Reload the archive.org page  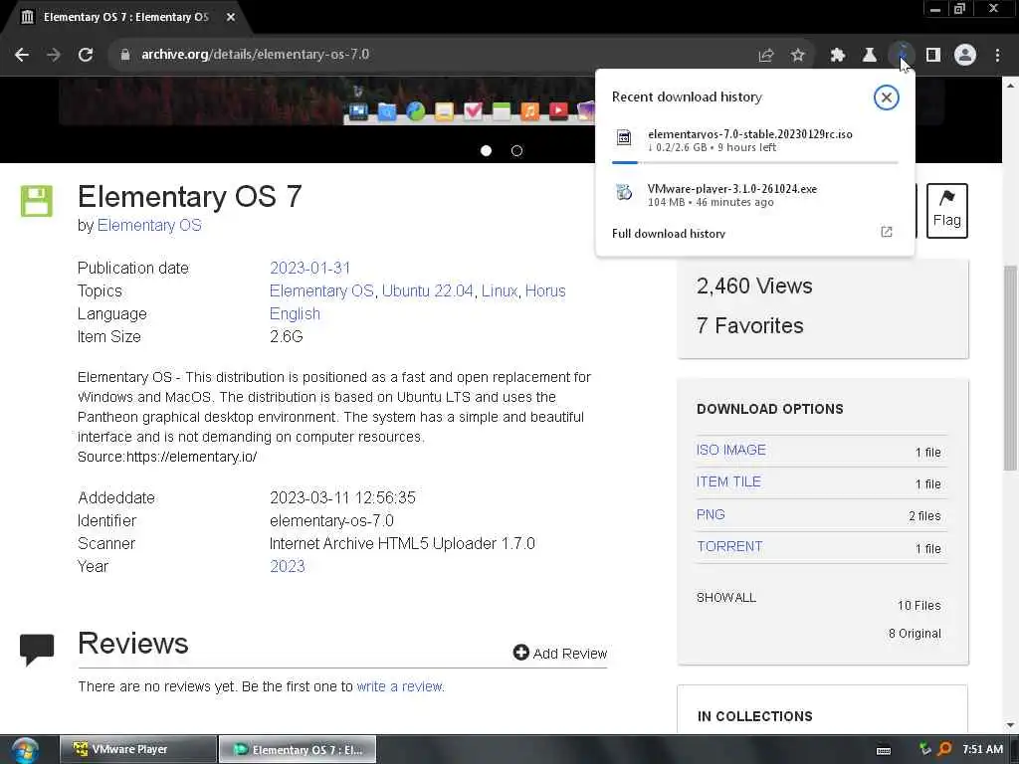tap(86, 55)
